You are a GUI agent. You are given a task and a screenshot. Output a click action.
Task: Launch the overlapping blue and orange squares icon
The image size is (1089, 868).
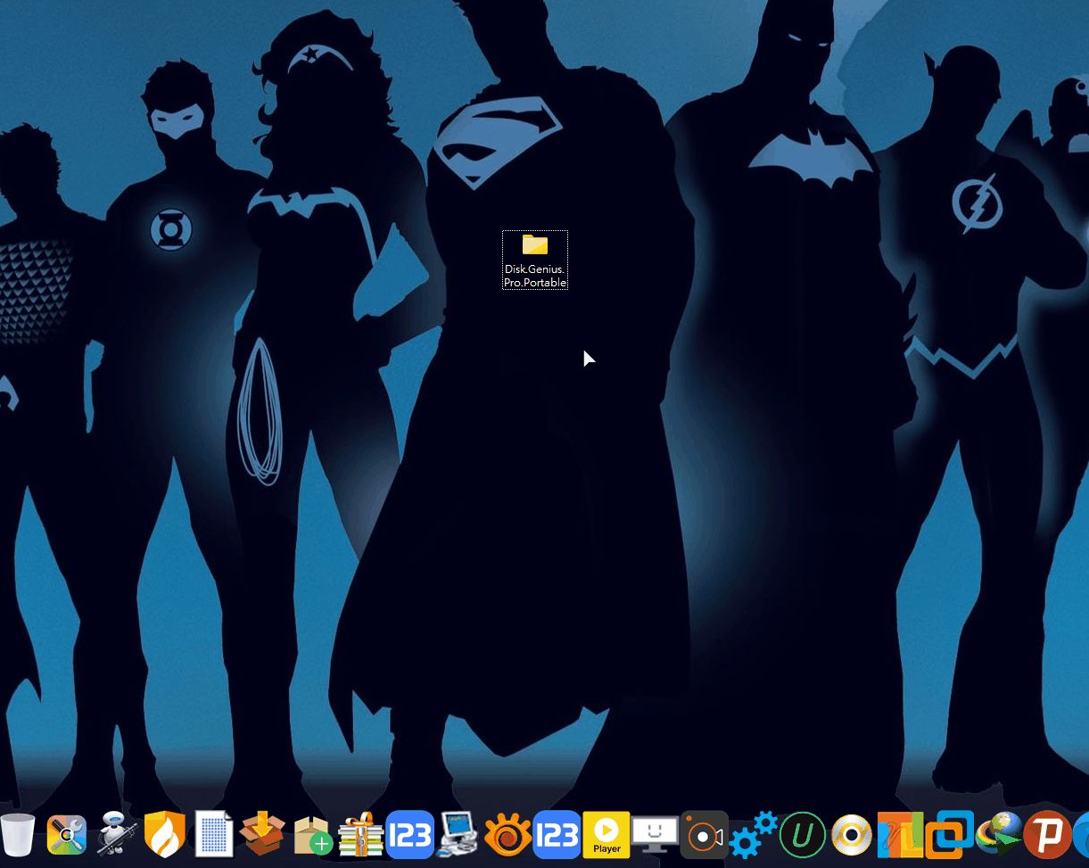point(949,835)
